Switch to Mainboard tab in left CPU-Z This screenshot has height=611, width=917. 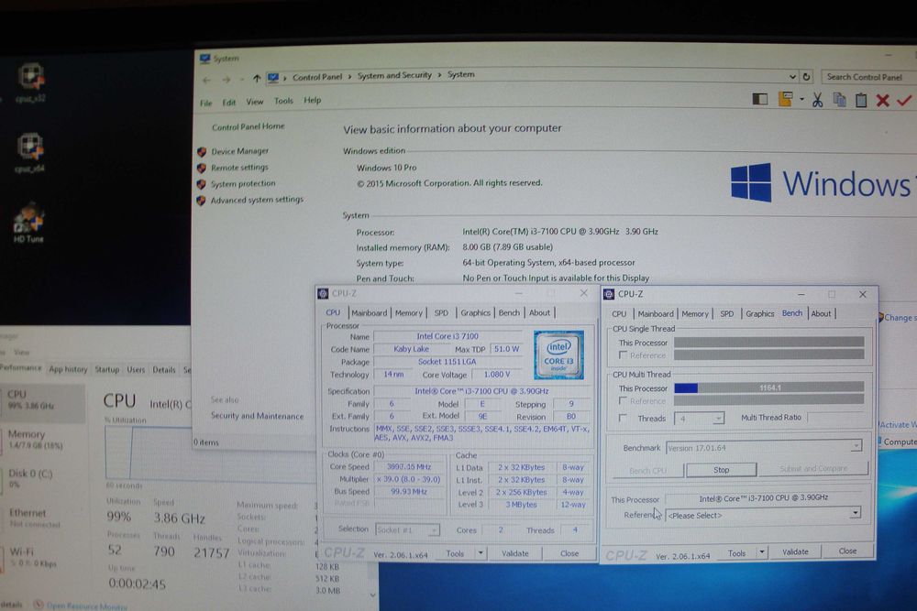tap(369, 312)
